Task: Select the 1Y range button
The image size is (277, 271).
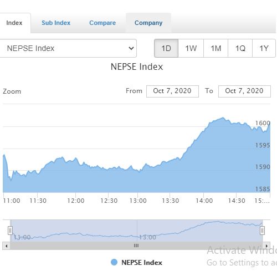Action: 264,48
